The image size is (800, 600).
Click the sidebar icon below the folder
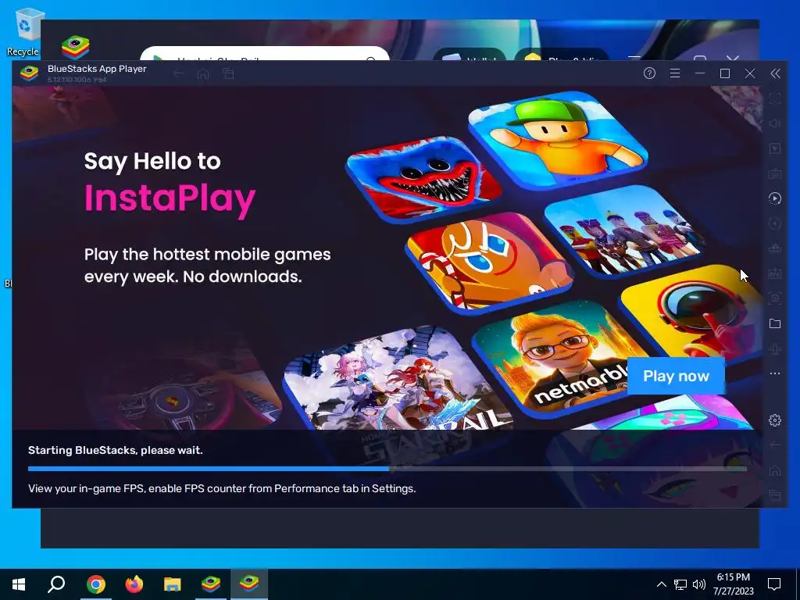774,348
